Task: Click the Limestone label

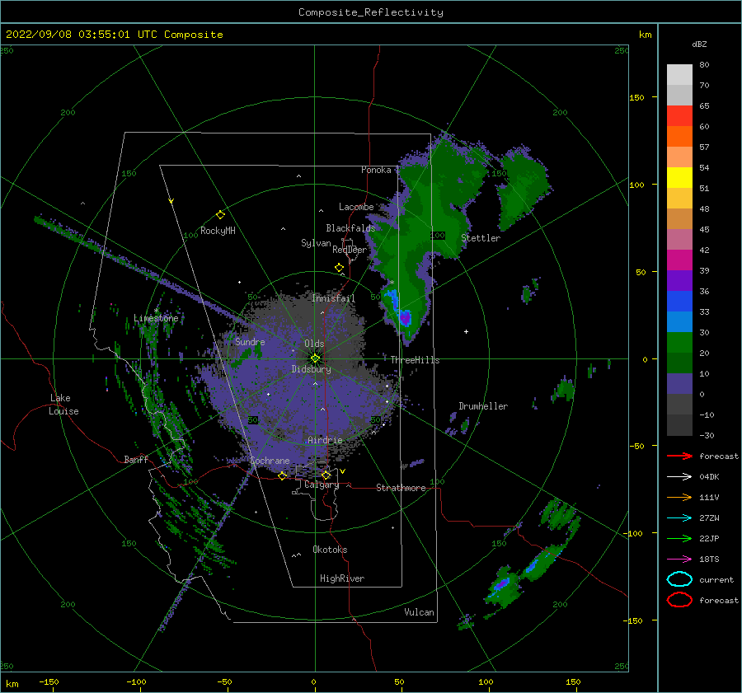Action: coord(156,318)
